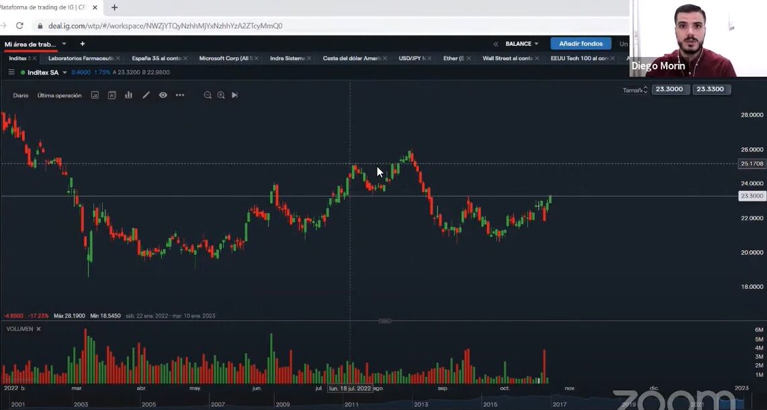Click the 23.3000 sell price button
767x410 pixels.
click(671, 89)
